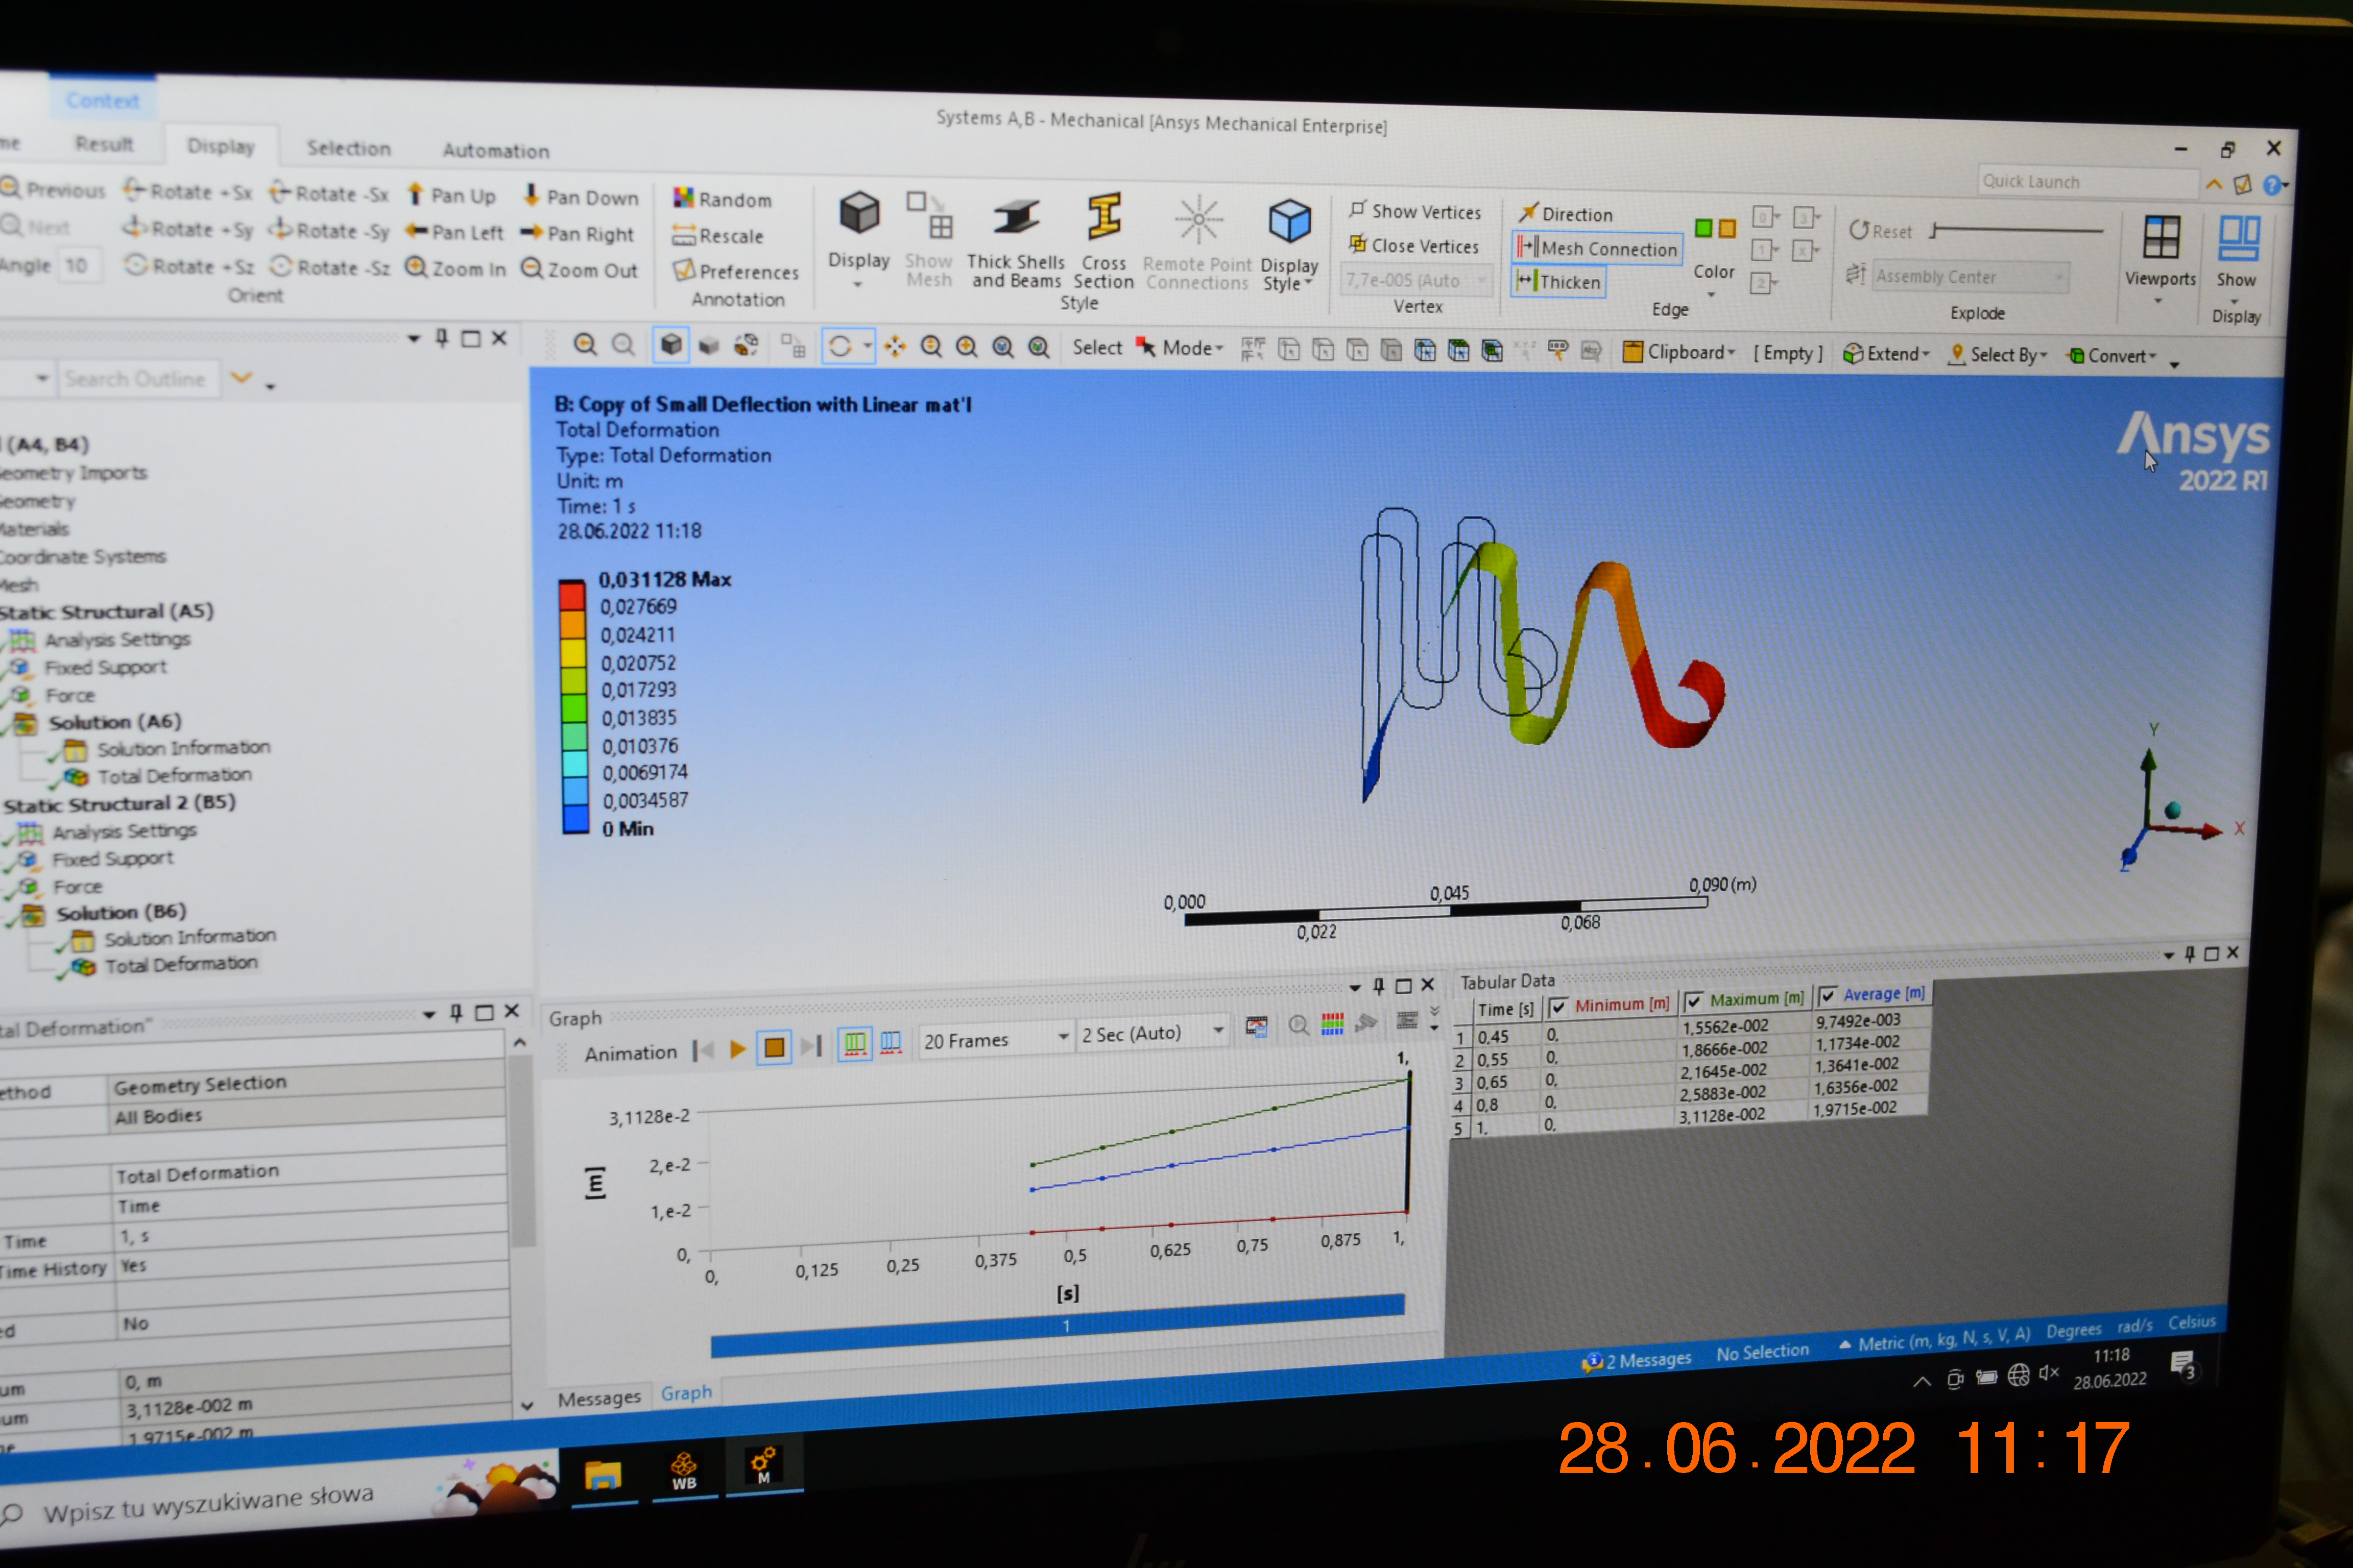Open Show display menu

[2237, 260]
